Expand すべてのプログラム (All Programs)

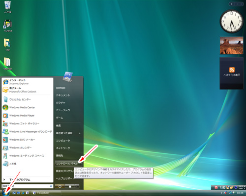(x=28, y=180)
